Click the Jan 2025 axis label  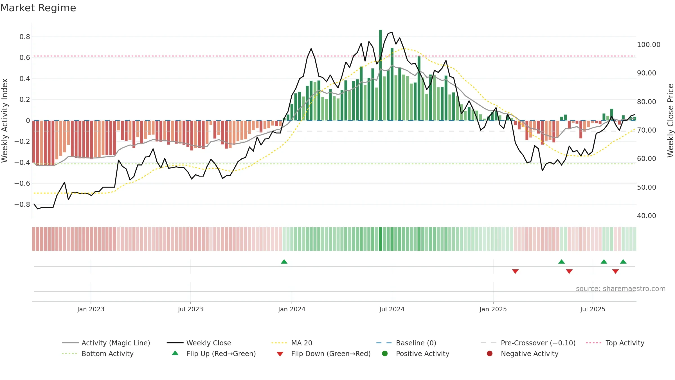click(x=493, y=309)
